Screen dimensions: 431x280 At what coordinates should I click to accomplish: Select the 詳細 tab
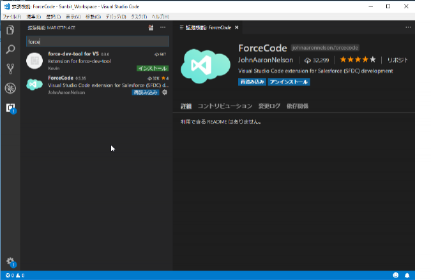click(186, 107)
